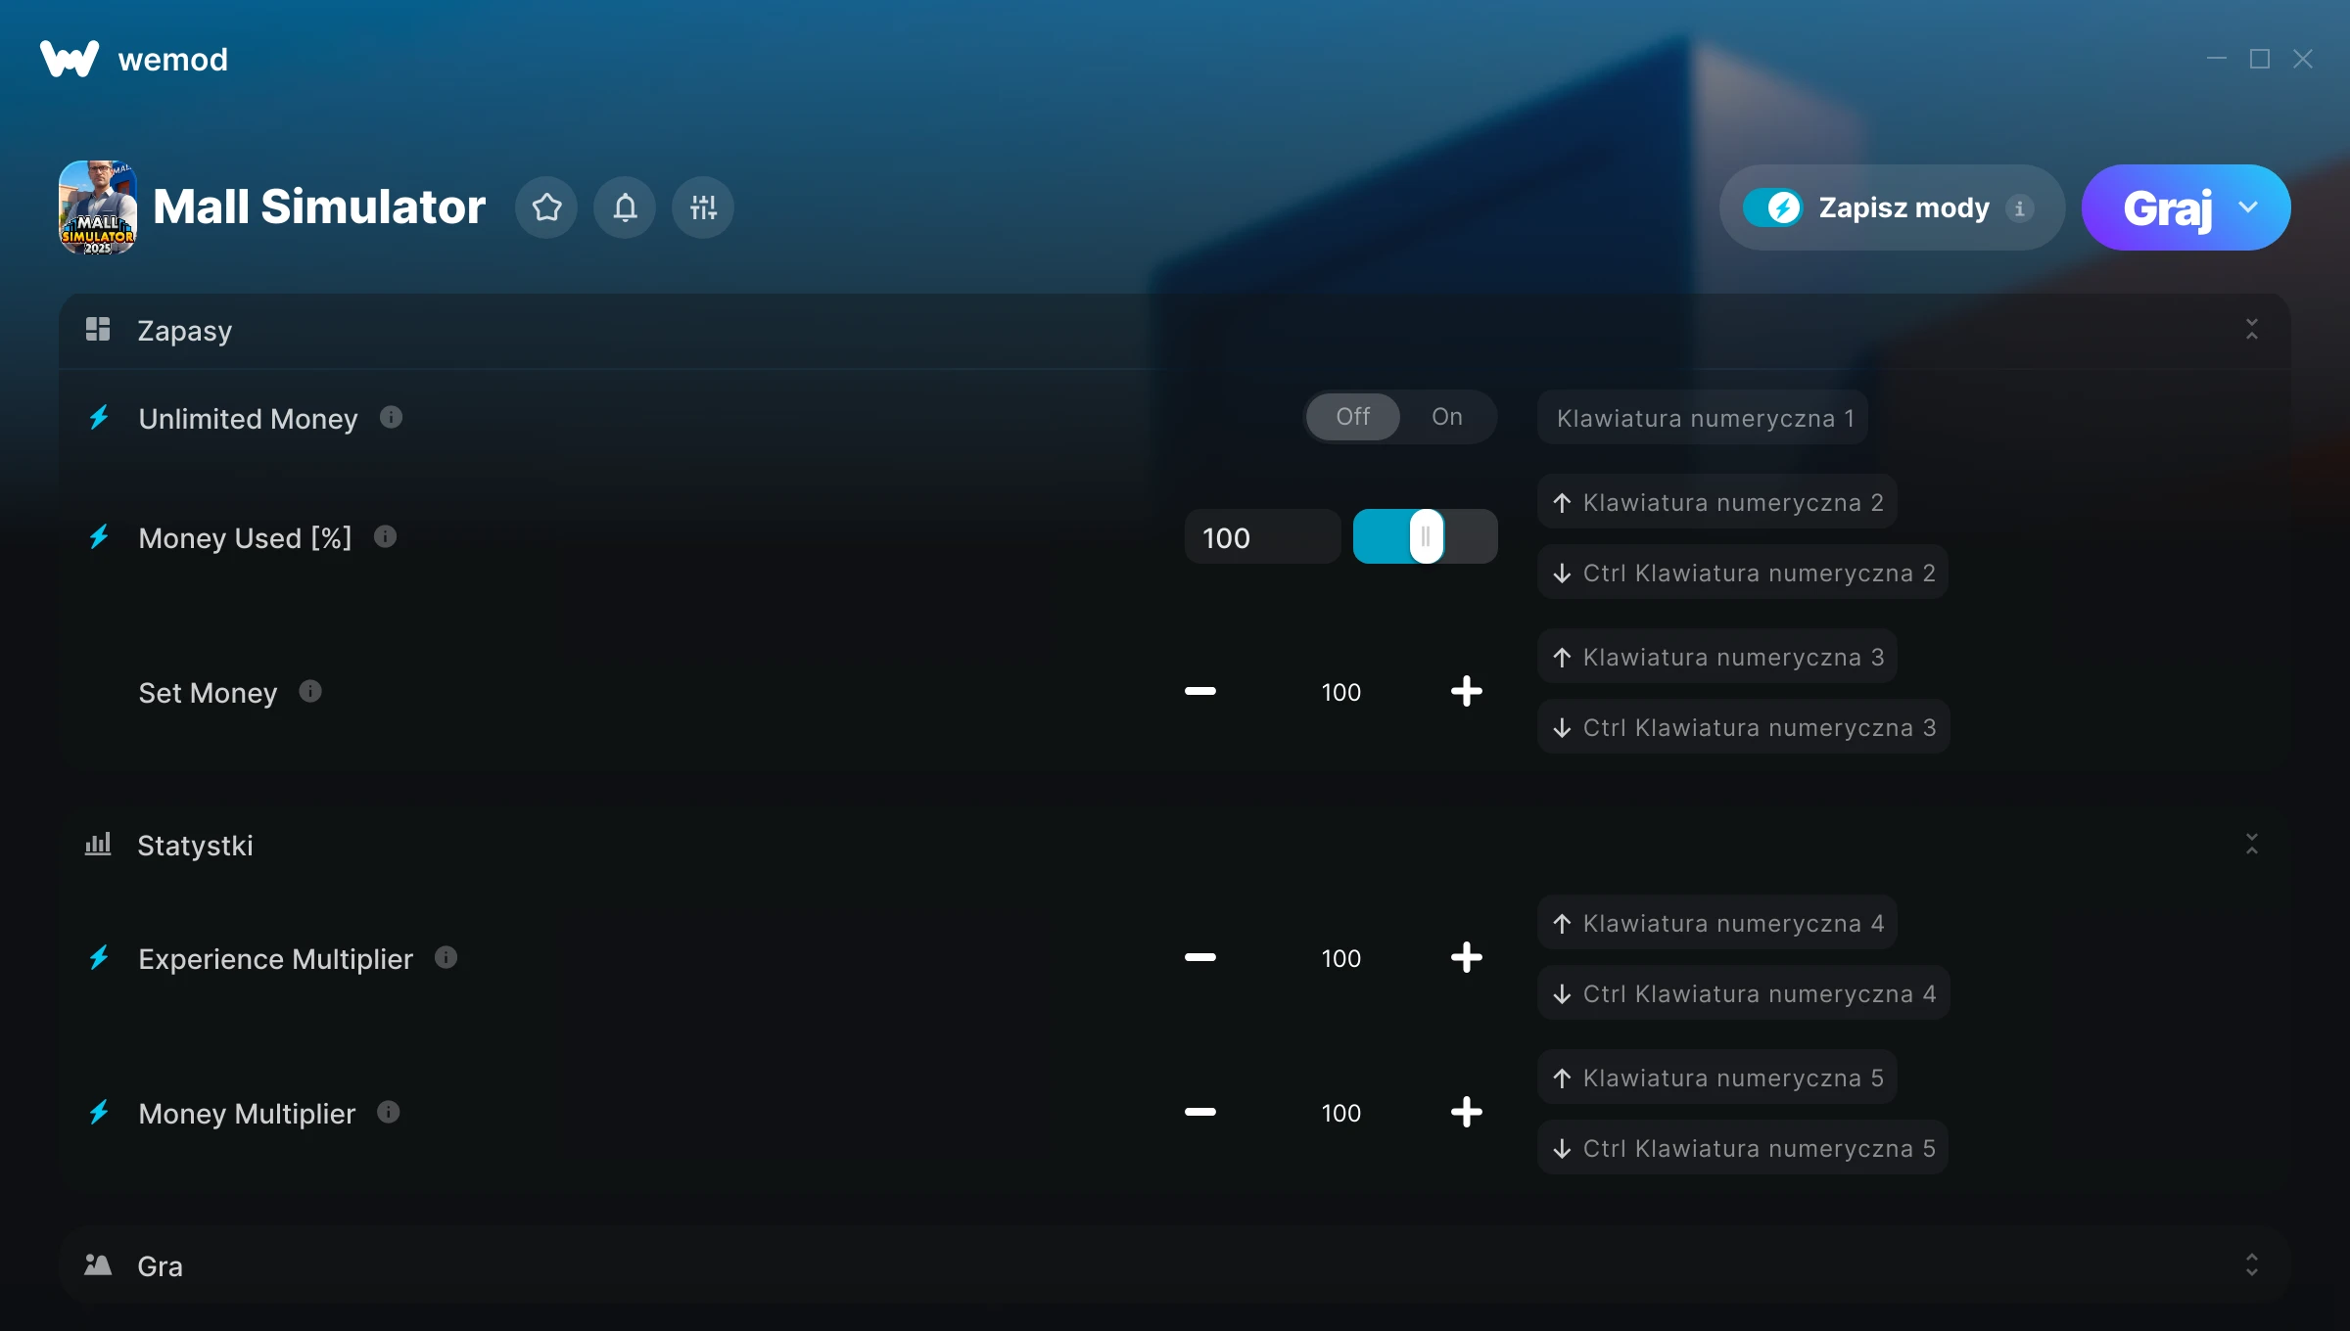The height and width of the screenshot is (1331, 2350).
Task: Click the notification bell icon
Action: coord(625,207)
